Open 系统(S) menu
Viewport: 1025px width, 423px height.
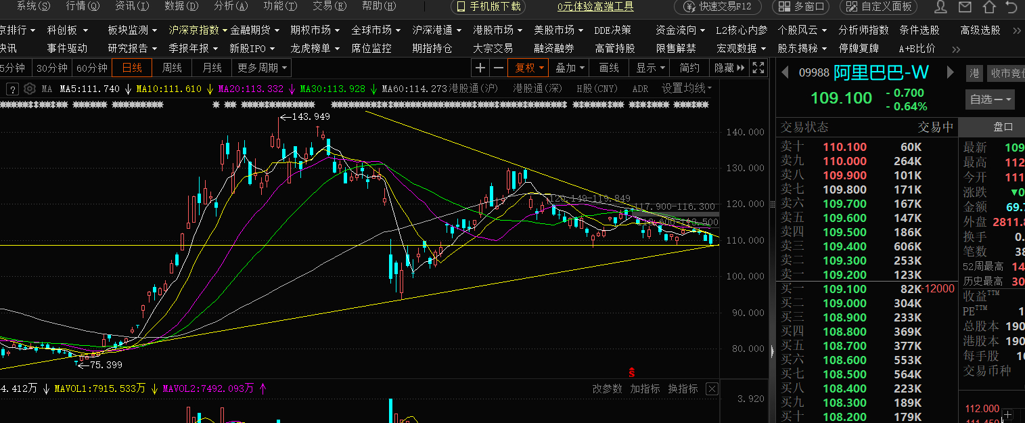tap(33, 7)
